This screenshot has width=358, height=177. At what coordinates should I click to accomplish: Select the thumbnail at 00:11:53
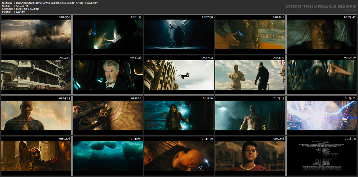108,34
